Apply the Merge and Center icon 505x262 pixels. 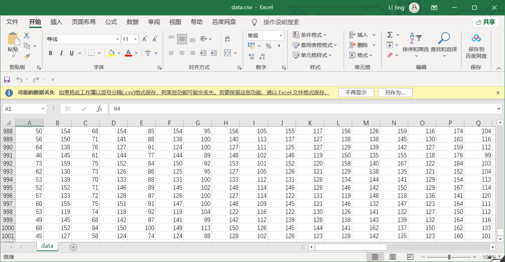tap(228, 53)
